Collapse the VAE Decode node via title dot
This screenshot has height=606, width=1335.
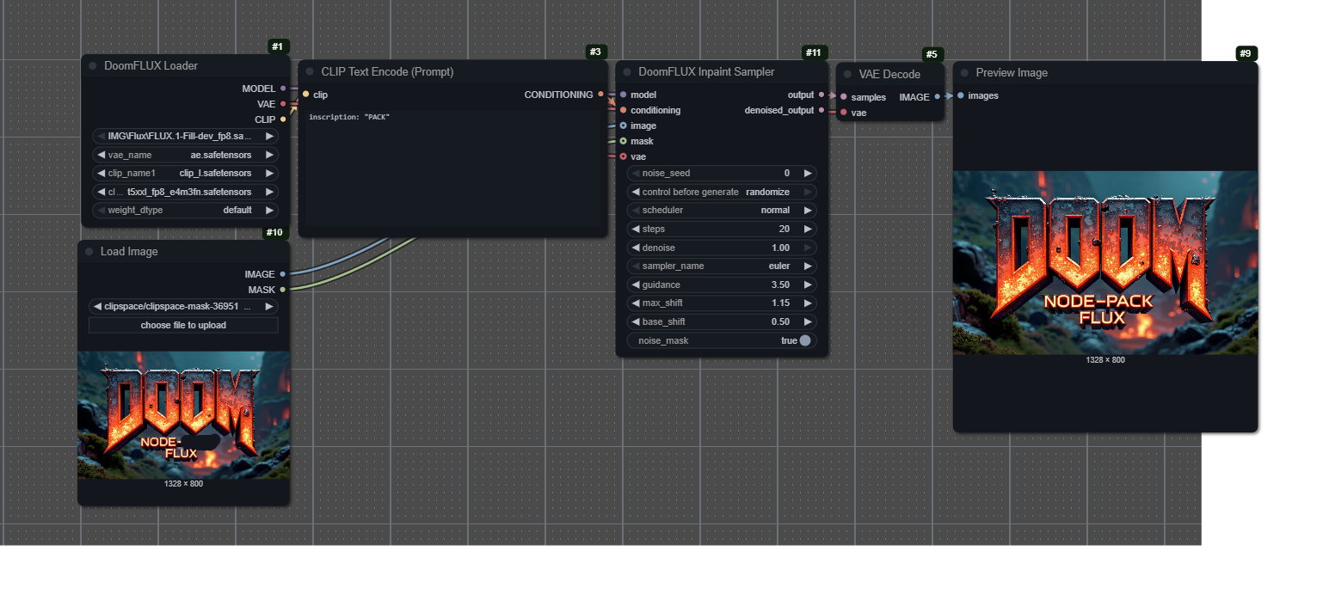(x=847, y=74)
